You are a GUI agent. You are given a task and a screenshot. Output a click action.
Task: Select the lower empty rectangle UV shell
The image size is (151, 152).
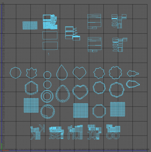pyautogui.click(x=50, y=46)
